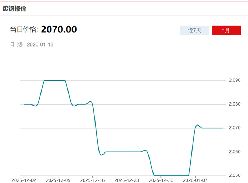248x183 pixels.
Task: Pick the 2025-12-23 x-axis date label
Action: click(127, 180)
